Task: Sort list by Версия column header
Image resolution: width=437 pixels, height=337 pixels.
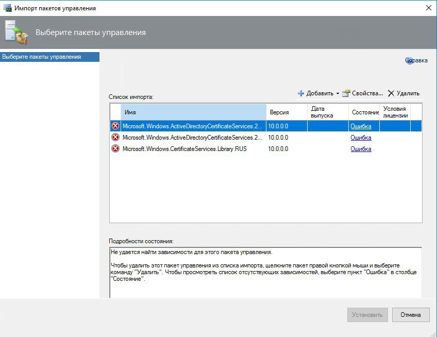Action: point(287,112)
